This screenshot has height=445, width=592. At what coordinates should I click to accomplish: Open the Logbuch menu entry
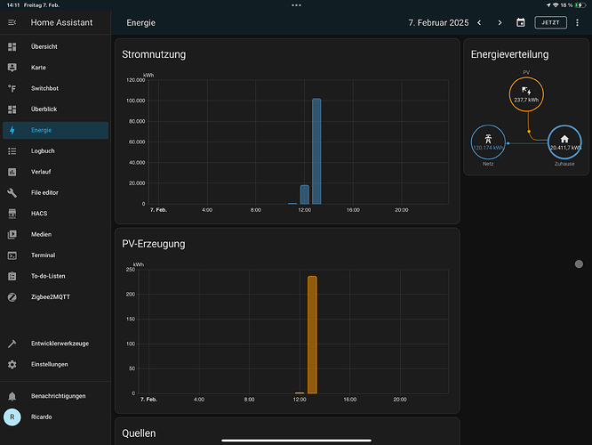55,150
